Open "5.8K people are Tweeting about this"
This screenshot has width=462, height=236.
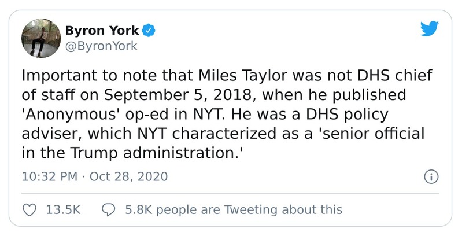pyautogui.click(x=233, y=210)
